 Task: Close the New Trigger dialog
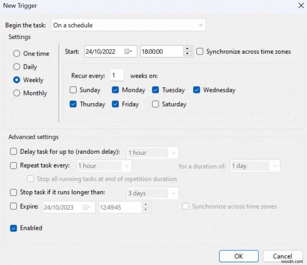coord(301,6)
